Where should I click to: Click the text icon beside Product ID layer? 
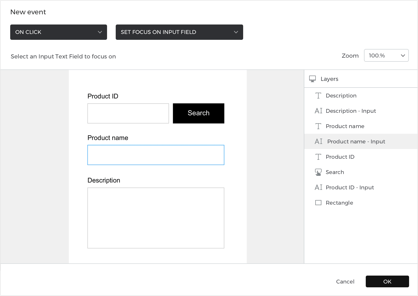tap(318, 157)
